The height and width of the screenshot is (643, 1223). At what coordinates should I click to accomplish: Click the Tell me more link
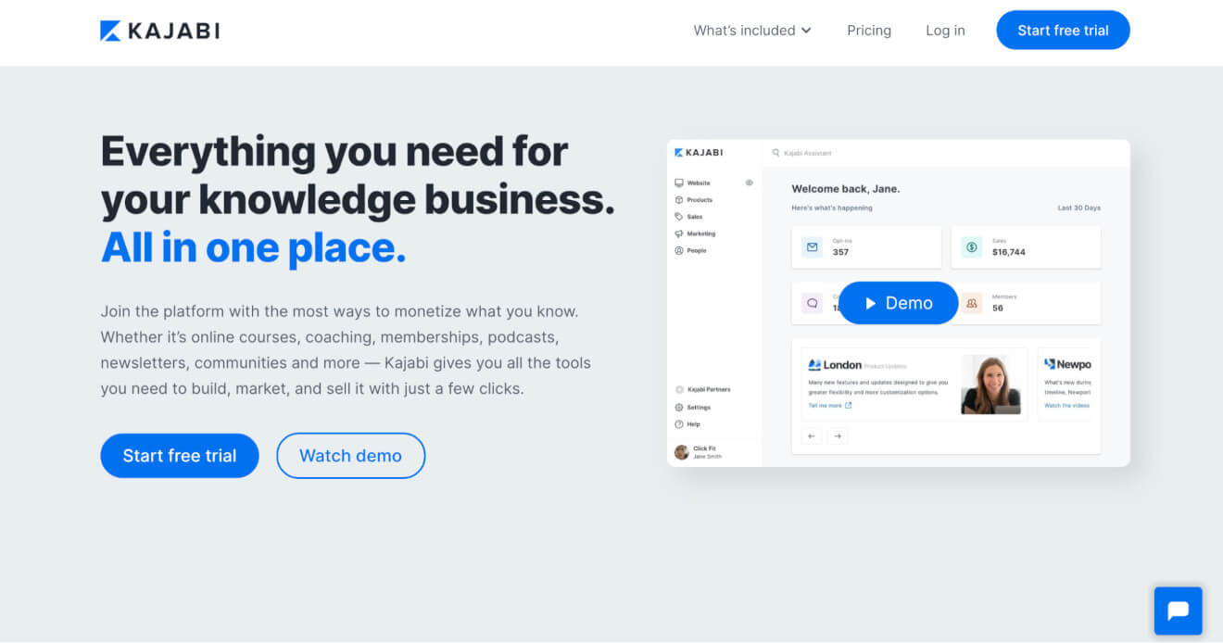(x=825, y=406)
